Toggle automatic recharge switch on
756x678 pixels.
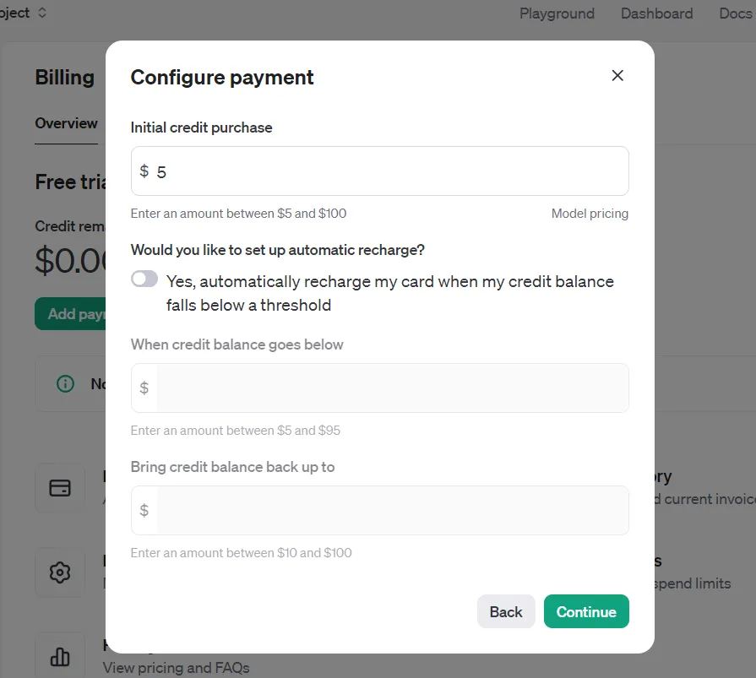[x=144, y=279]
